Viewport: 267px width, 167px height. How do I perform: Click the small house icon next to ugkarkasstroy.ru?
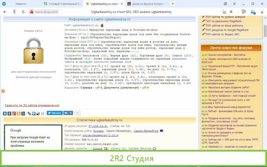pos(102,25)
